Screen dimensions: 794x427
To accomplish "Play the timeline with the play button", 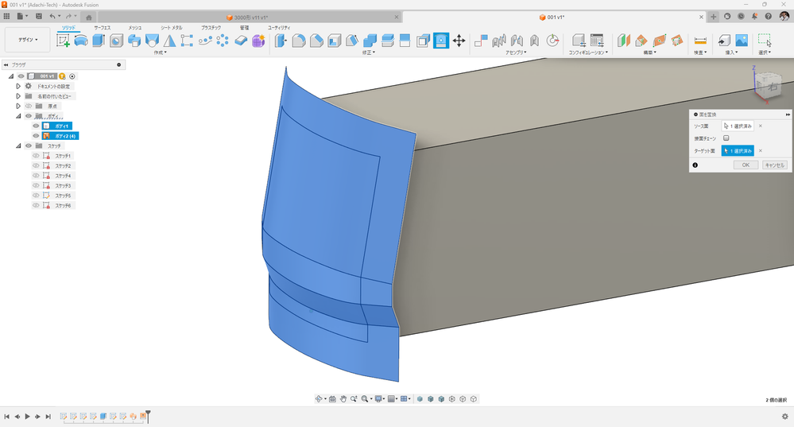I will pyautogui.click(x=27, y=417).
